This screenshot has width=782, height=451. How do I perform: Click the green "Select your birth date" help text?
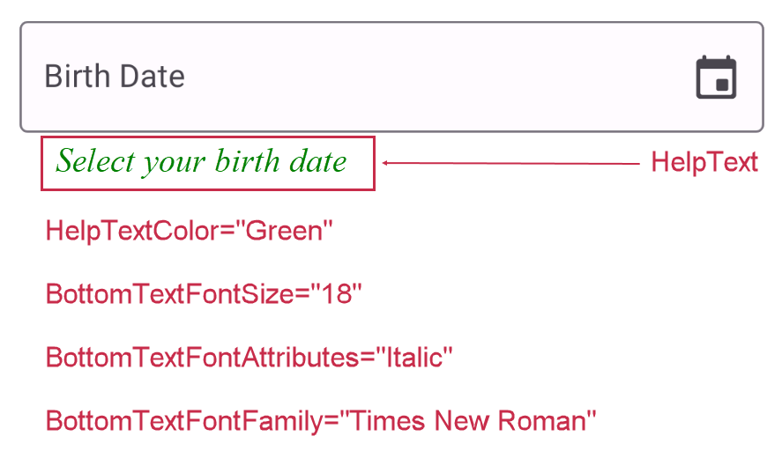(x=202, y=162)
